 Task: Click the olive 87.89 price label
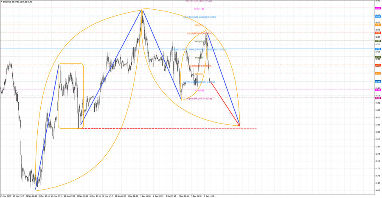pos(378,41)
